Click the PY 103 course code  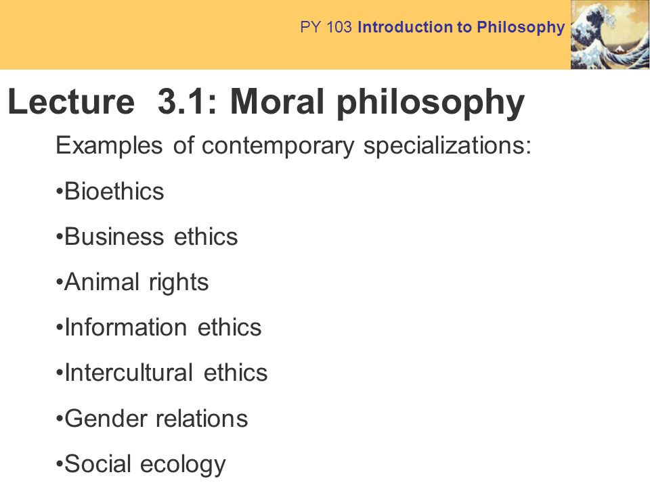click(326, 27)
